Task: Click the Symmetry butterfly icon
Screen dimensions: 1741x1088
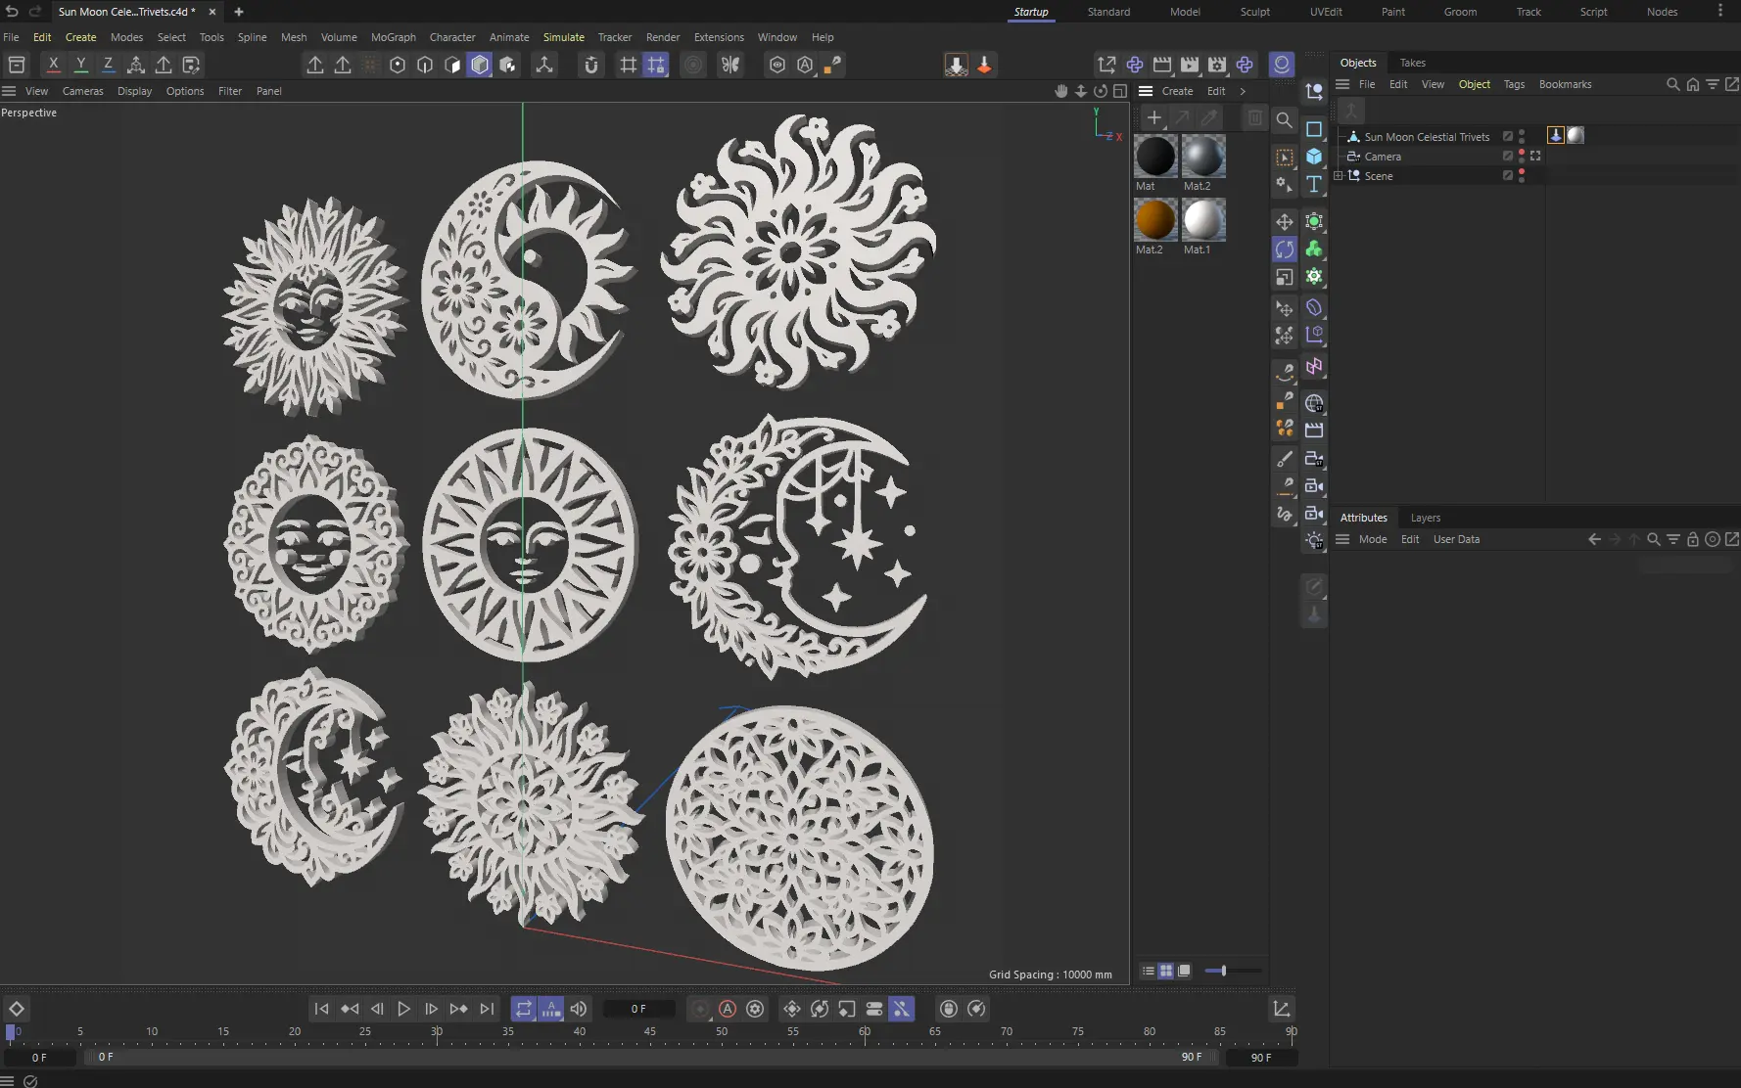Action: pos(730,65)
